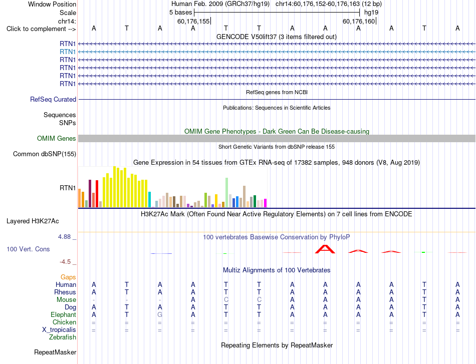Viewport: 476px width, 364px height.
Task: Select the 'Human' alignment row label
Action: 66,285
